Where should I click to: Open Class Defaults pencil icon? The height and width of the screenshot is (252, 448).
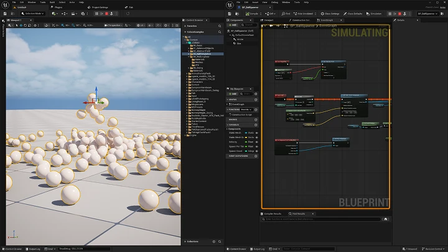click(x=345, y=14)
